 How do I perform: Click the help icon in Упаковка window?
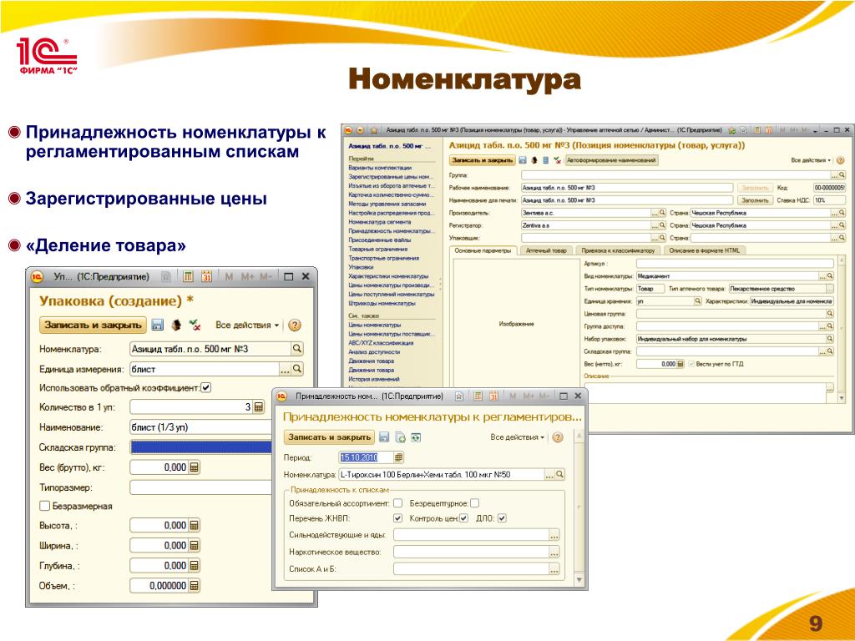295,326
